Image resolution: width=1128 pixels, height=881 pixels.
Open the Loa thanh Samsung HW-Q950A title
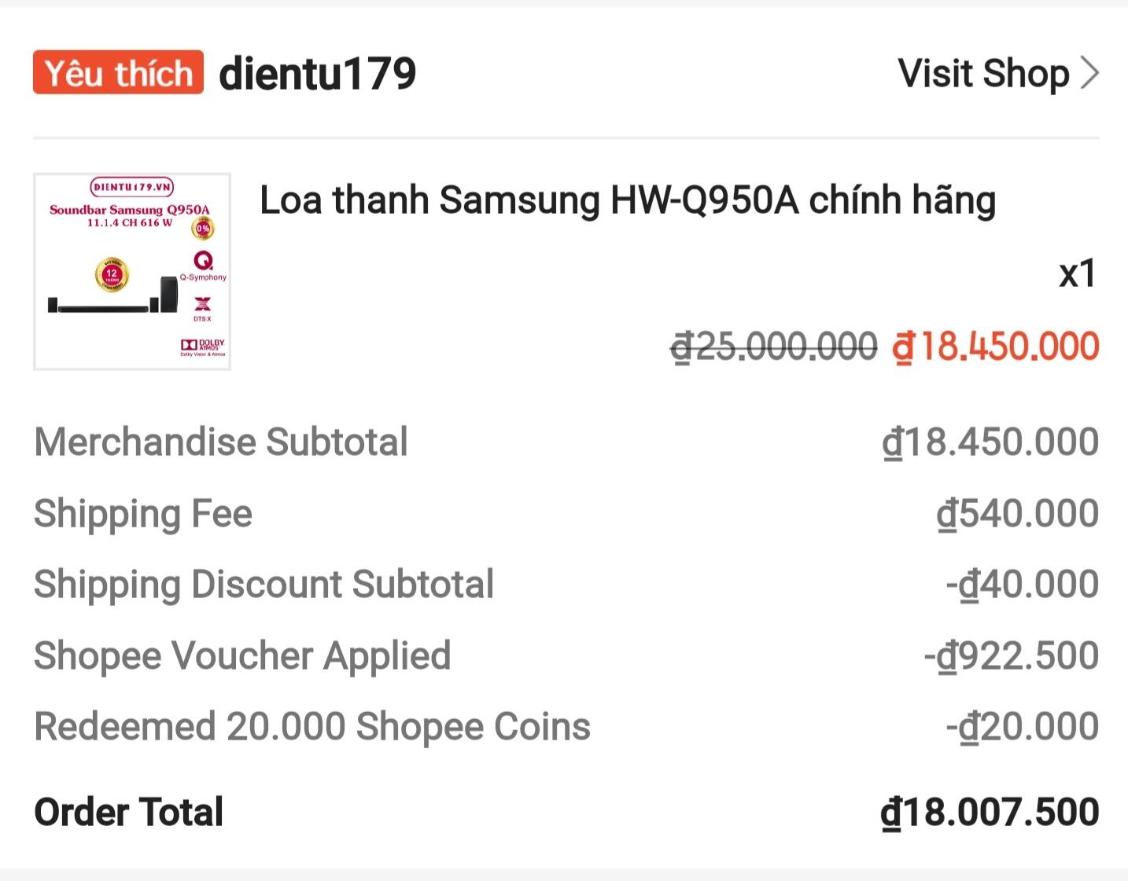627,200
